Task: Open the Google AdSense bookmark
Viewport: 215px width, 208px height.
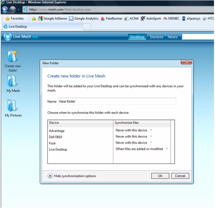Action: 52,19
